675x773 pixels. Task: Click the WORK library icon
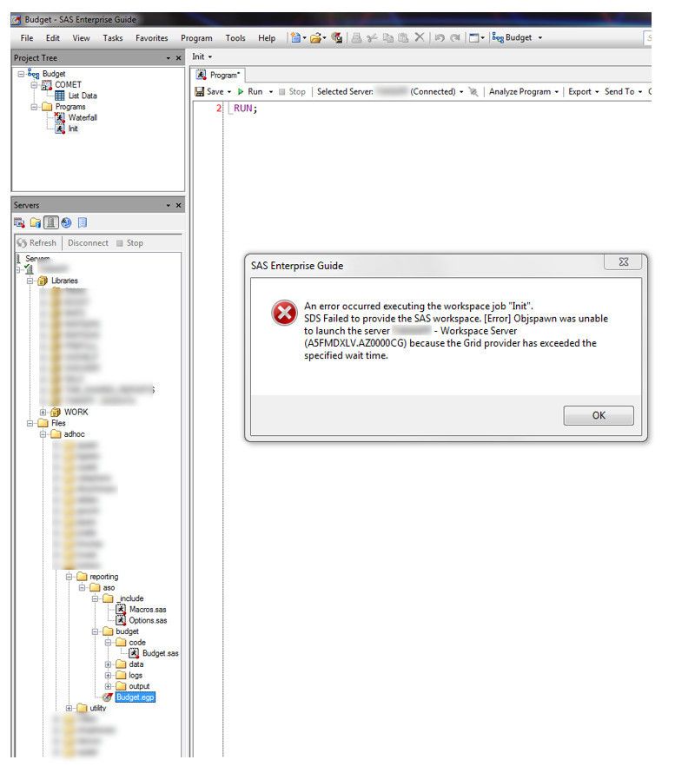(56, 413)
